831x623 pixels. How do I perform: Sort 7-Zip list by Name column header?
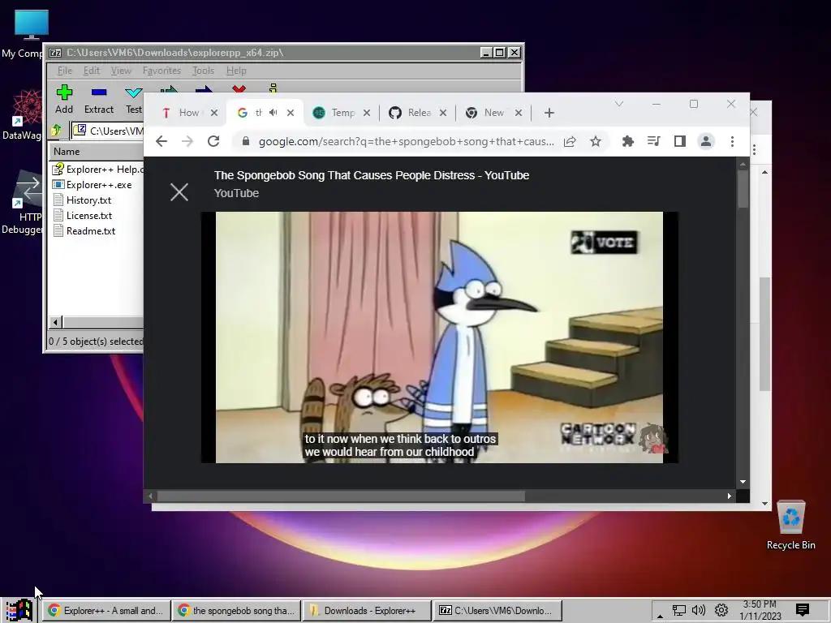[96, 152]
